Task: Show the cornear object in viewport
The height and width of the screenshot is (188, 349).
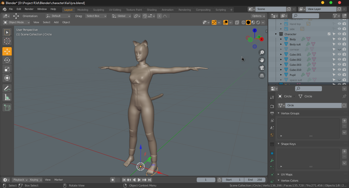Action: [339, 49]
